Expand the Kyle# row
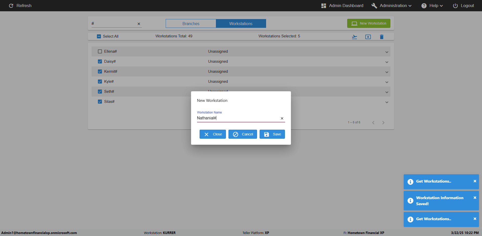The width and height of the screenshot is (482, 236). (387, 82)
